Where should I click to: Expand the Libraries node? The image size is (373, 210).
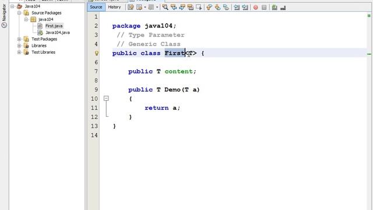coord(19,45)
